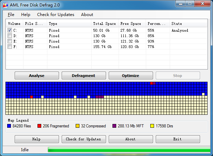The image size is (213, 156).
Task: Select the 'C:' volume label
Action: [15, 30]
